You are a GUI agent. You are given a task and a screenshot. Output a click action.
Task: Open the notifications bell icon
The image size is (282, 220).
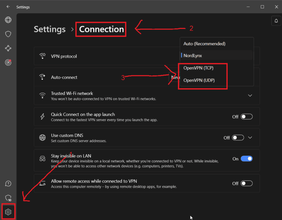coord(275,21)
